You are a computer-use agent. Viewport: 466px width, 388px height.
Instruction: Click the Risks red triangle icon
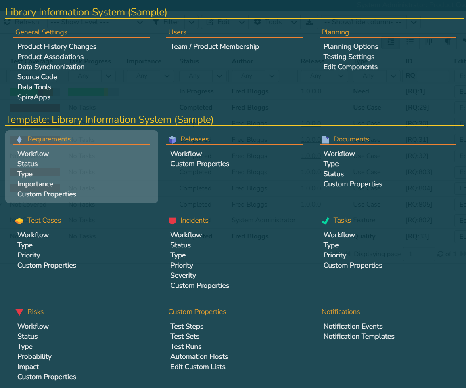[19, 312]
